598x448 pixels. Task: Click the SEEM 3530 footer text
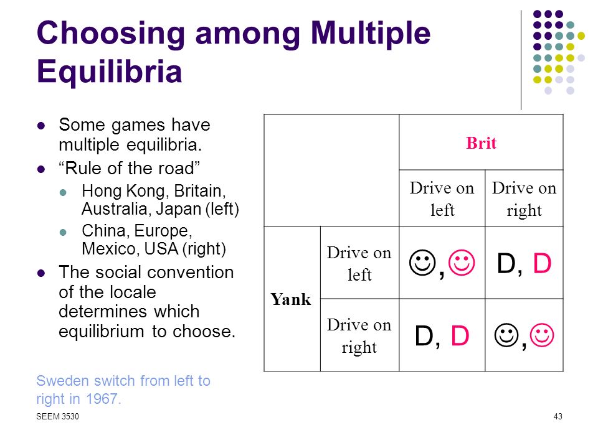coord(57,416)
